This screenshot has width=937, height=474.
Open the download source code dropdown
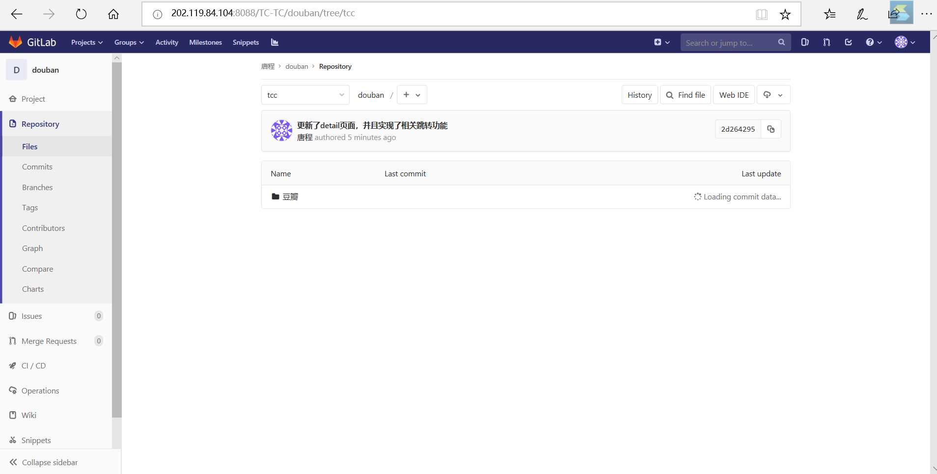coord(773,95)
